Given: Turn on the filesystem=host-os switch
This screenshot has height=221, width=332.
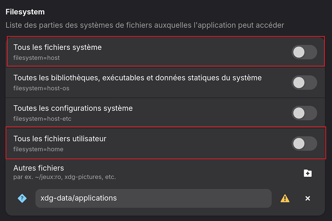Looking at the screenshot, I should pos(304,83).
